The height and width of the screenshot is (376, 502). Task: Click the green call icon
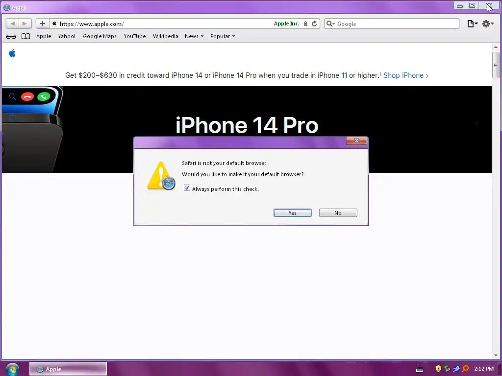click(44, 96)
